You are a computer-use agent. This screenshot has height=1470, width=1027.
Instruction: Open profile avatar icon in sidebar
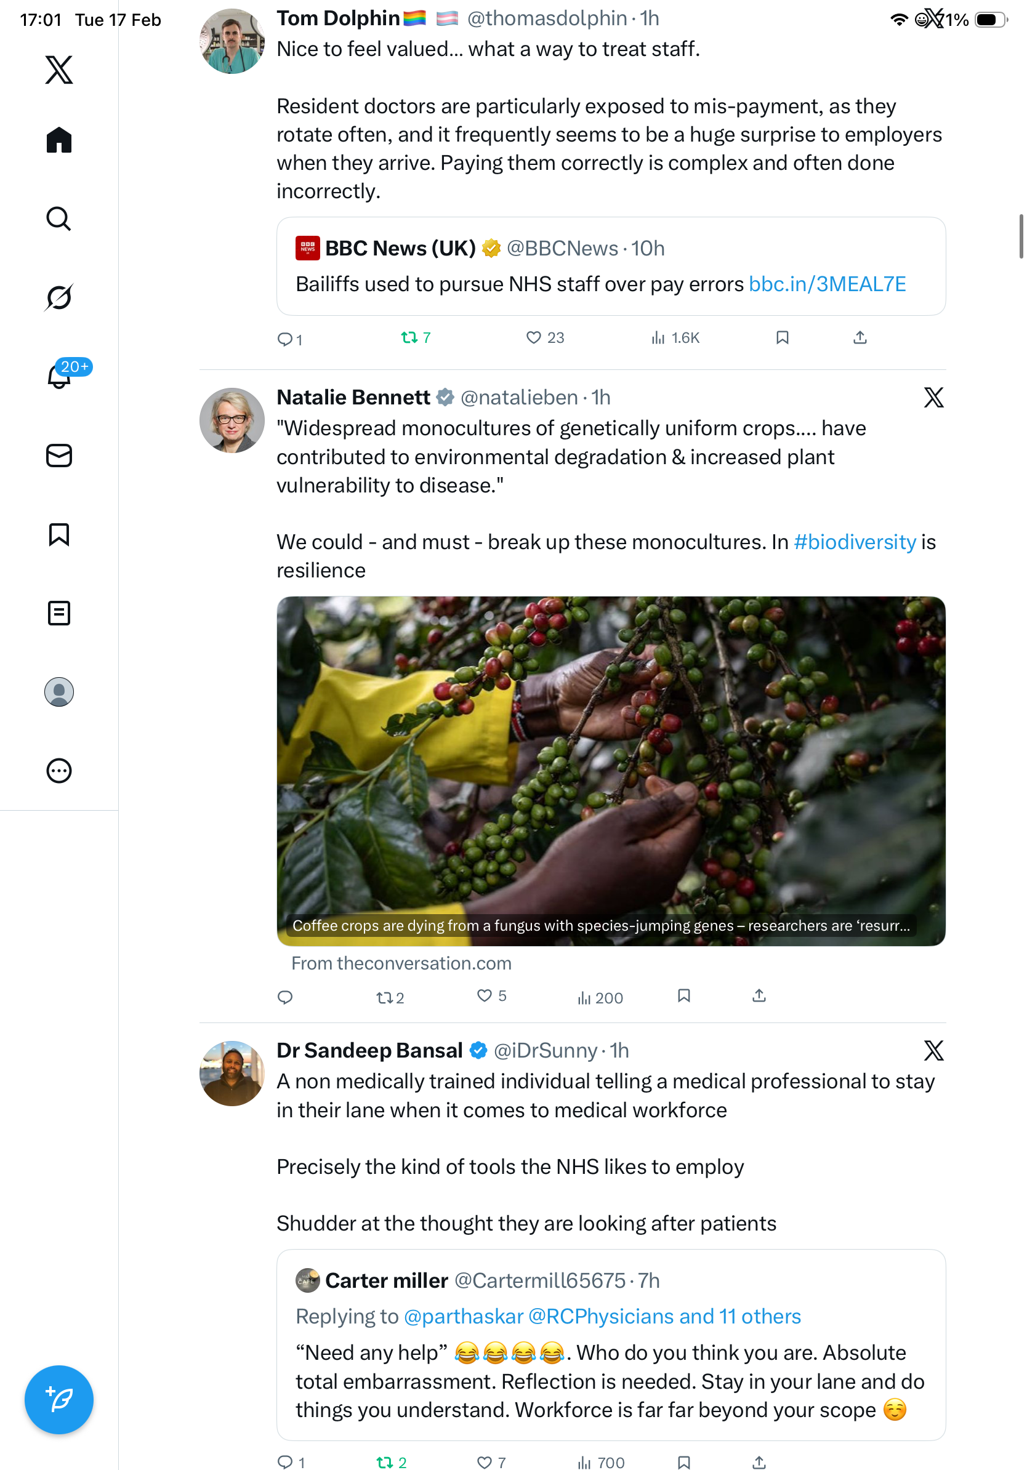pyautogui.click(x=59, y=691)
